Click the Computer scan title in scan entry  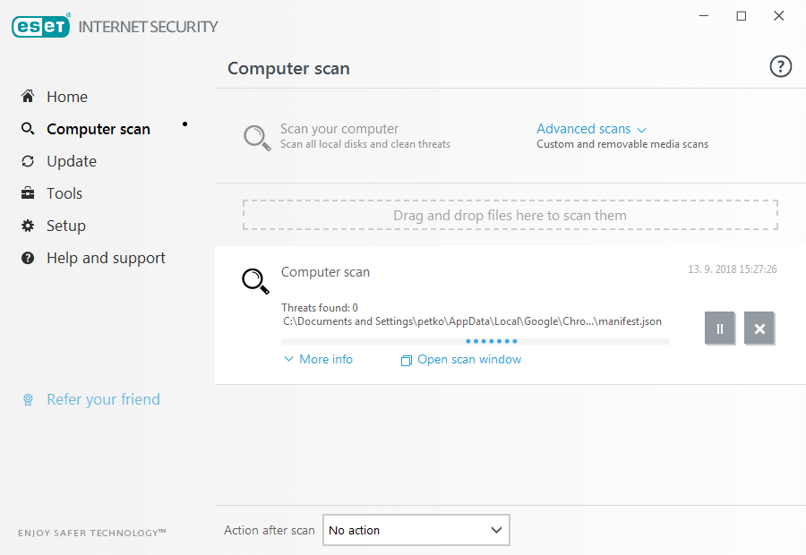325,272
